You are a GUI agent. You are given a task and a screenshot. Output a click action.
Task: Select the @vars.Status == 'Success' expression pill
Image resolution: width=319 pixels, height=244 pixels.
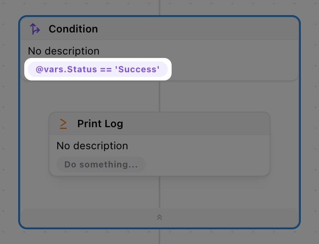(98, 69)
